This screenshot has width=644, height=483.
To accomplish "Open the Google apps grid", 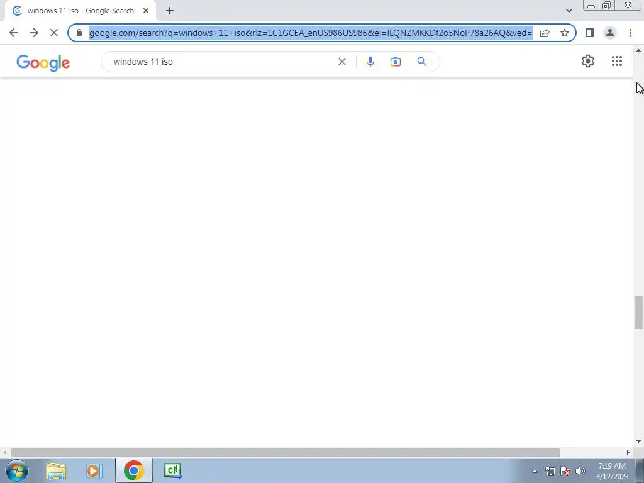I will pyautogui.click(x=616, y=61).
